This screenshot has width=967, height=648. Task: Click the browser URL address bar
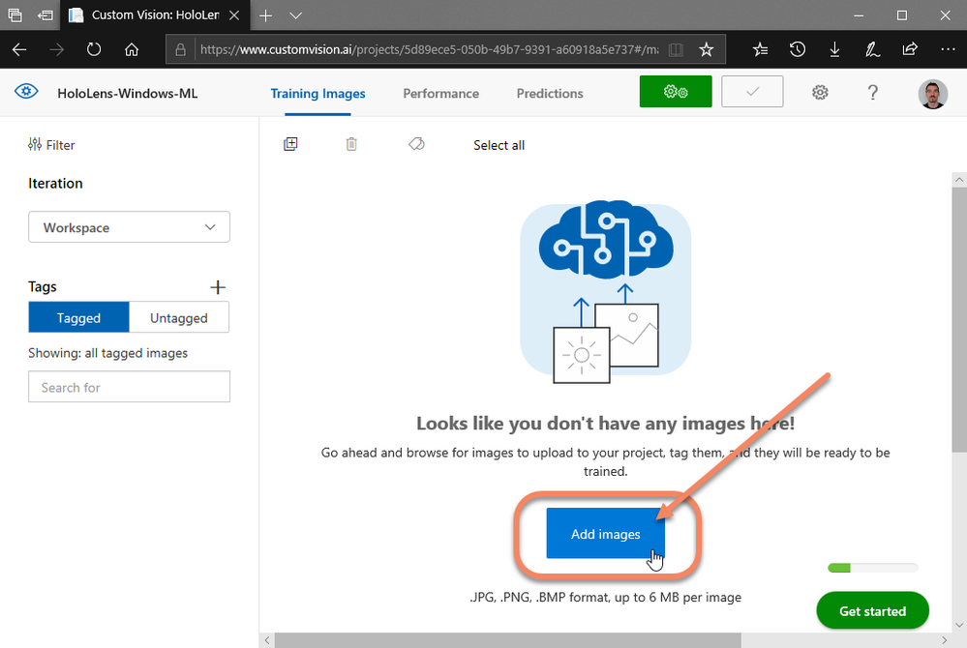429,50
